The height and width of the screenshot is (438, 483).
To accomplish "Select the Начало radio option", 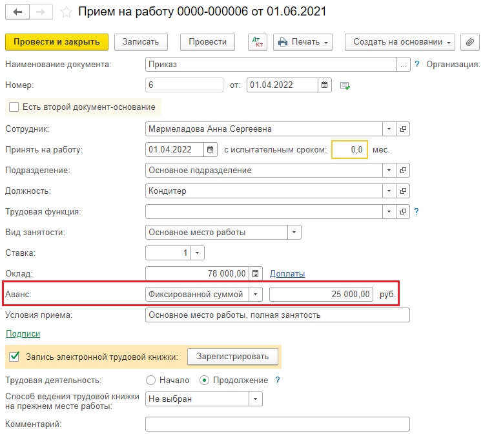I will pyautogui.click(x=150, y=380).
